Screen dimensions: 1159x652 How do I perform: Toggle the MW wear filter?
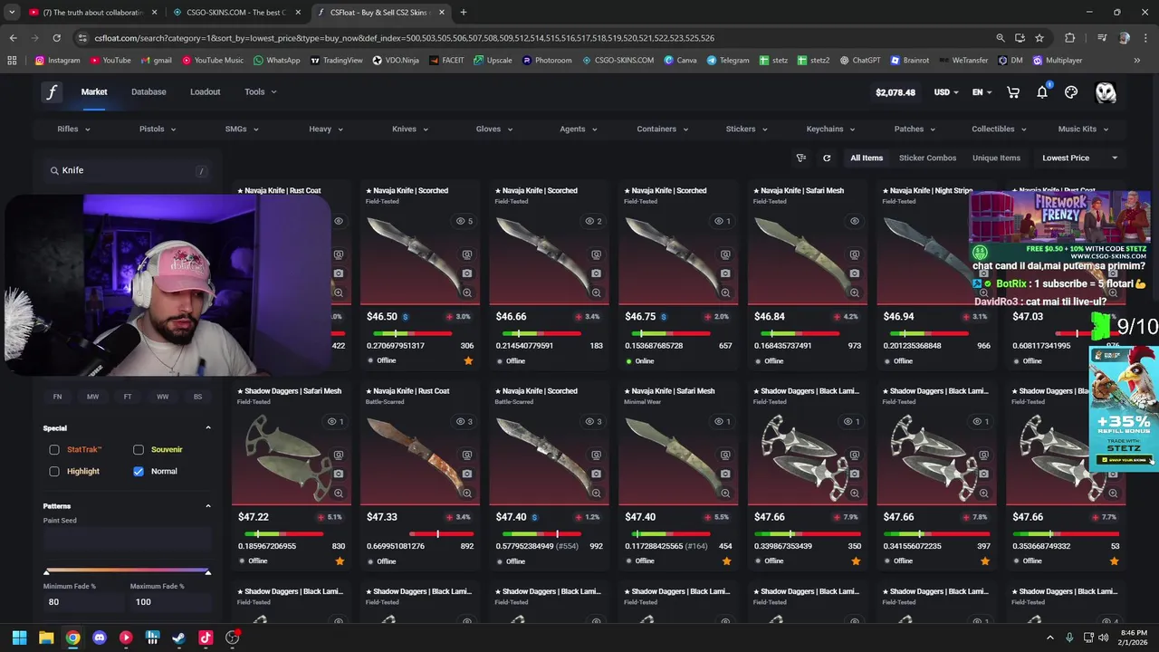pos(92,397)
